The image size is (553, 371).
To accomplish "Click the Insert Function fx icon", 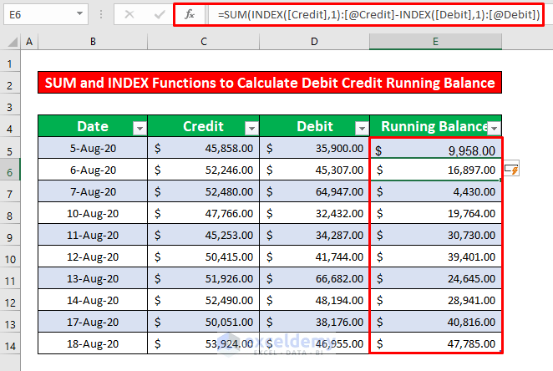I will 190,14.
